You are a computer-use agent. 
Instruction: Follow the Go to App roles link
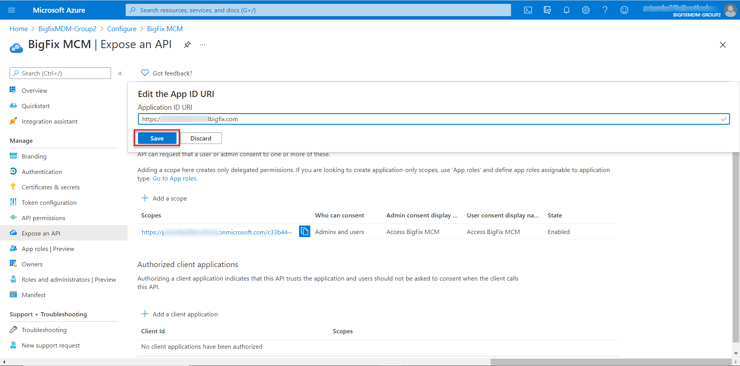[175, 179]
